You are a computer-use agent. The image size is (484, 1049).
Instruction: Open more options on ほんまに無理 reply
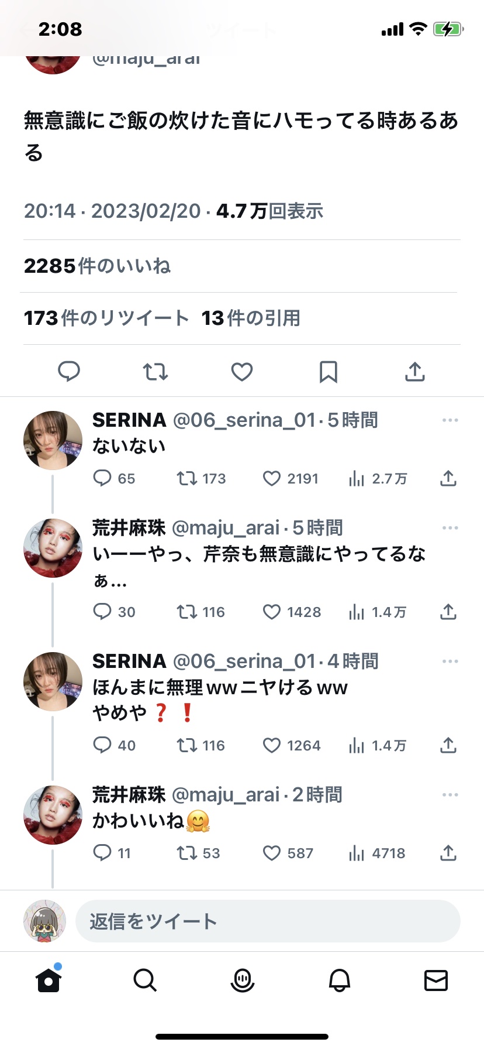450,661
